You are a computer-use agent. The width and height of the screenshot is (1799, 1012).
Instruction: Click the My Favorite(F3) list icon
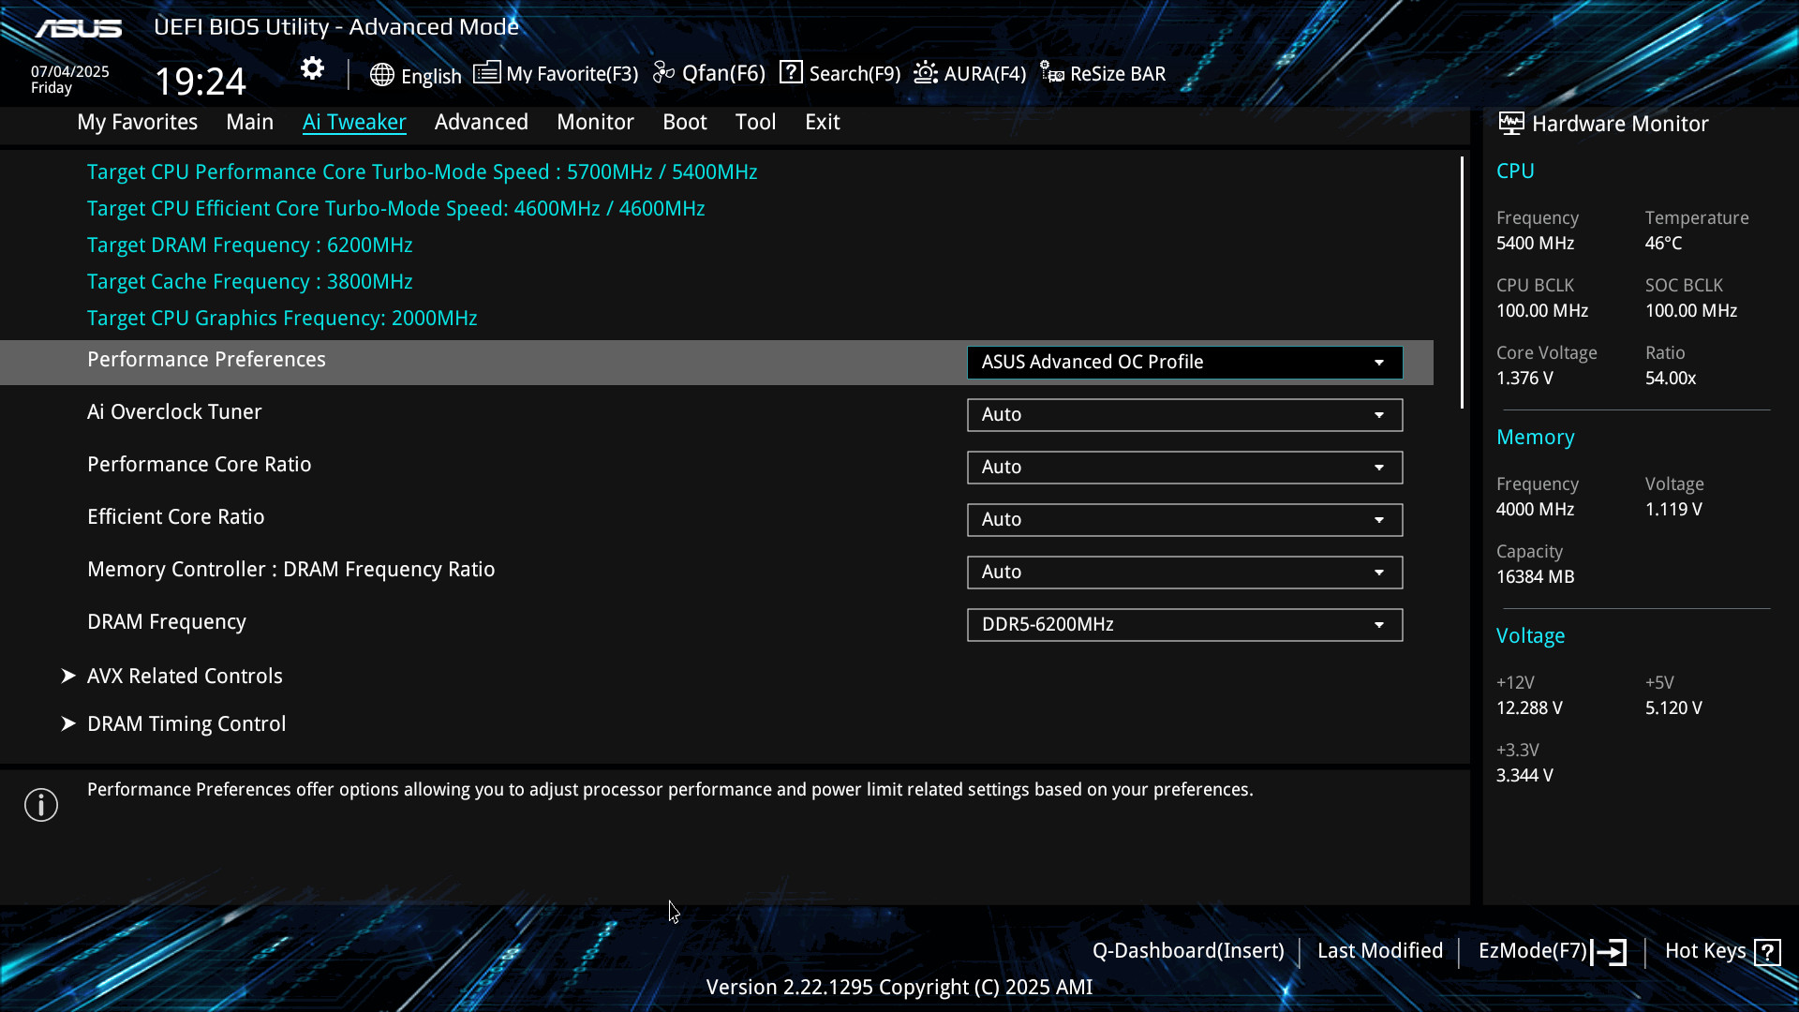click(x=486, y=72)
